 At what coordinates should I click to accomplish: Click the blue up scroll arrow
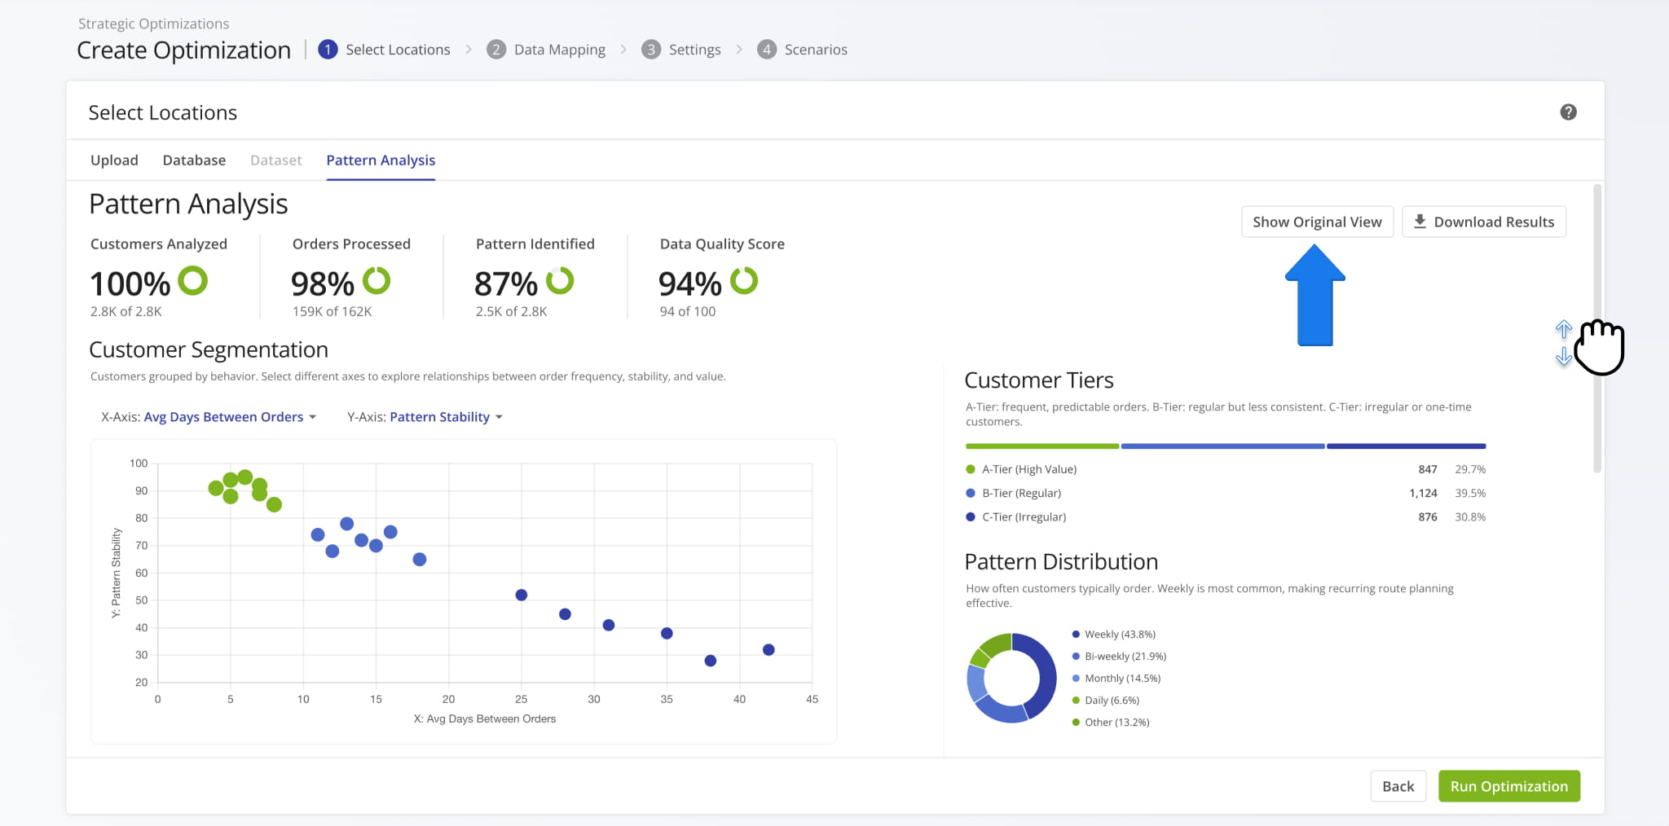pyautogui.click(x=1565, y=331)
